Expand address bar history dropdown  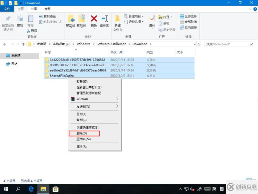tap(195, 44)
